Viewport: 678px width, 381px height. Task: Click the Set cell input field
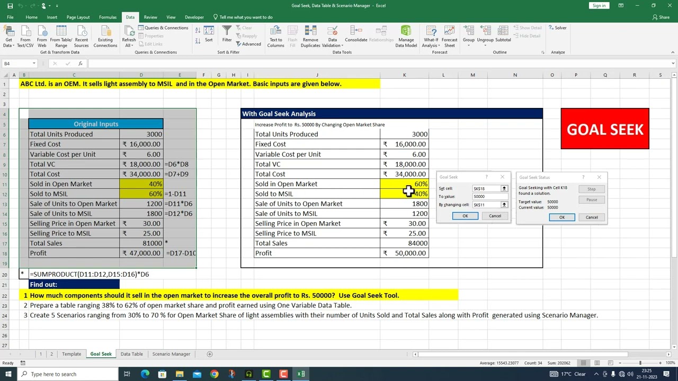pyautogui.click(x=486, y=188)
